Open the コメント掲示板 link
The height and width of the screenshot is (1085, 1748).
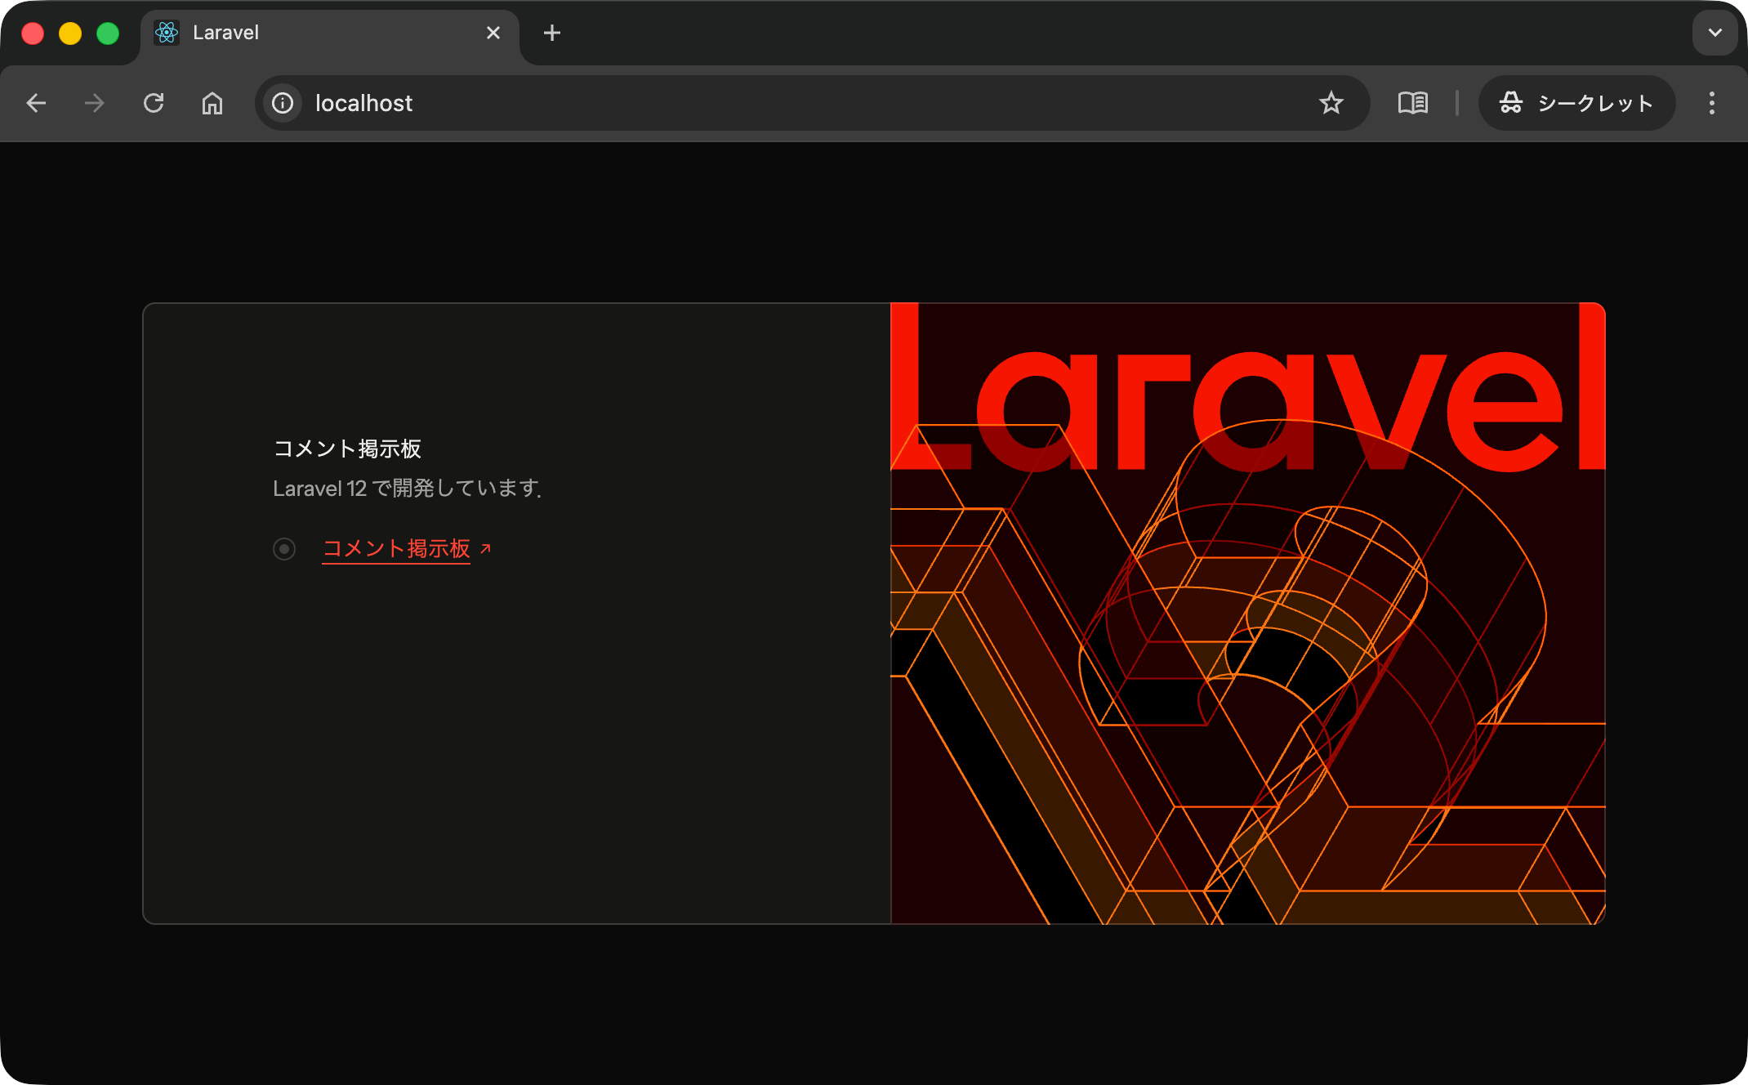[x=396, y=548]
